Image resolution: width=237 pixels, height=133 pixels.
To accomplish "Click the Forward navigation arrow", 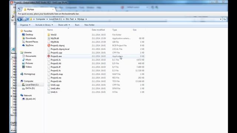I will point(24,19).
